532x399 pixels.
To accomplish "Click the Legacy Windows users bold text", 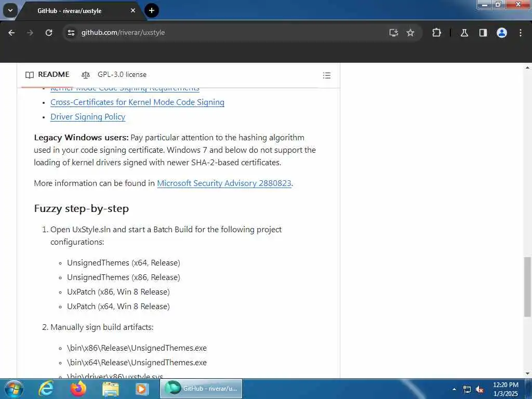I will [81, 137].
